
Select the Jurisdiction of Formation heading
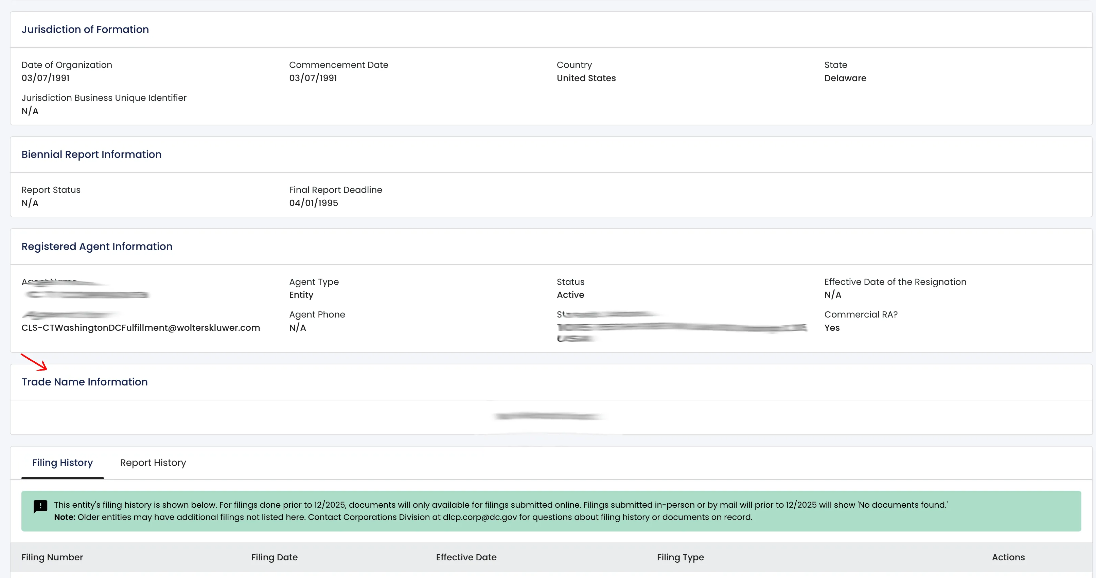pyautogui.click(x=85, y=29)
